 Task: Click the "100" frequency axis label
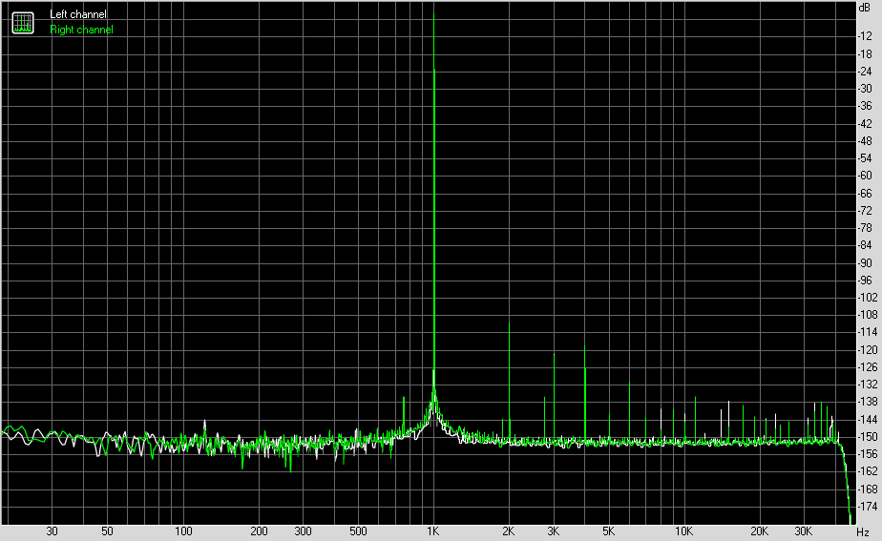(183, 531)
